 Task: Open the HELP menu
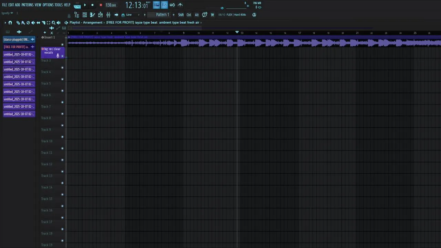tap(67, 5)
